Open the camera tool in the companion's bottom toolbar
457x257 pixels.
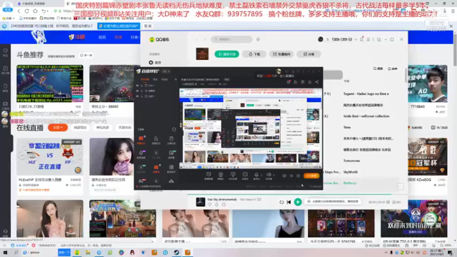[221, 175]
